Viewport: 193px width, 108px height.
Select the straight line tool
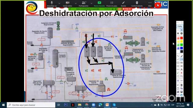tap(178, 59)
